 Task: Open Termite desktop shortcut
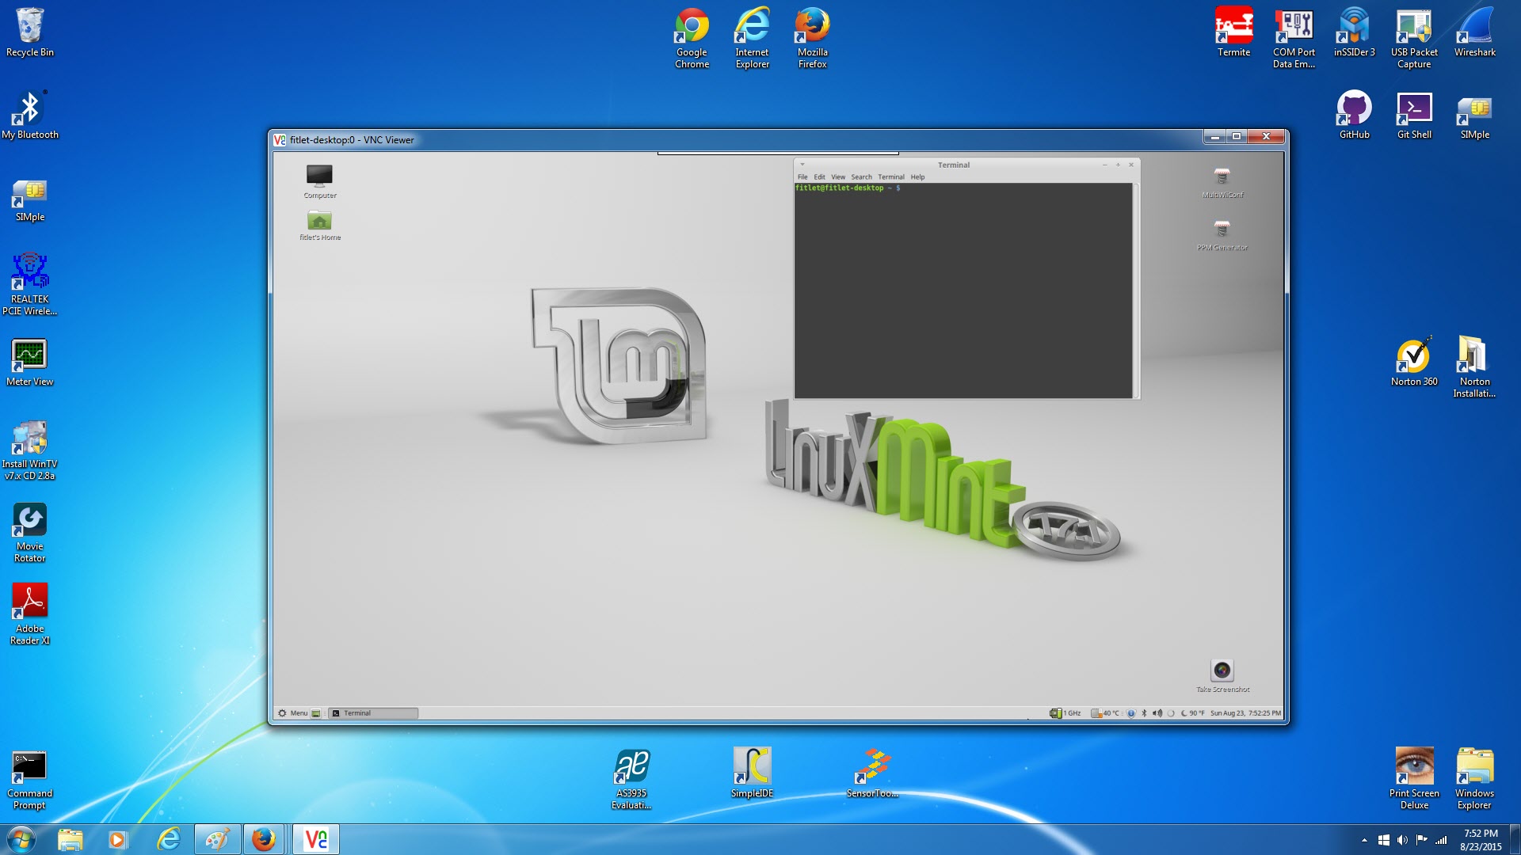(1233, 32)
